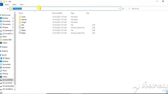Open the (E:) Local Disk drive
This screenshot has width=168, height=94.
click(x=7, y=83)
